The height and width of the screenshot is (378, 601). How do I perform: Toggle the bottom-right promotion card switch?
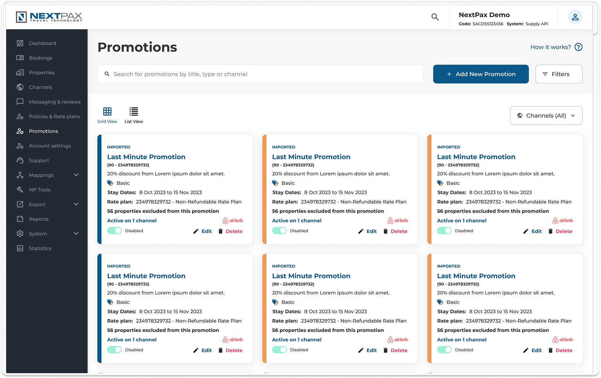[444, 350]
